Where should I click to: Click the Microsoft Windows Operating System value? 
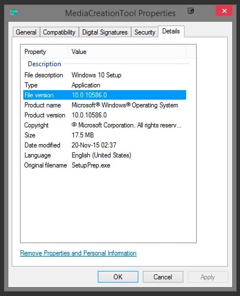tap(125, 105)
